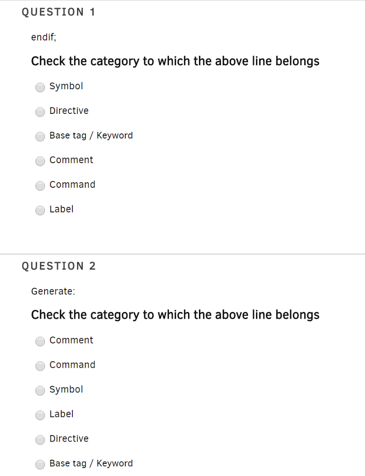Choose Base tag / Keyword for Question 1

click(40, 137)
